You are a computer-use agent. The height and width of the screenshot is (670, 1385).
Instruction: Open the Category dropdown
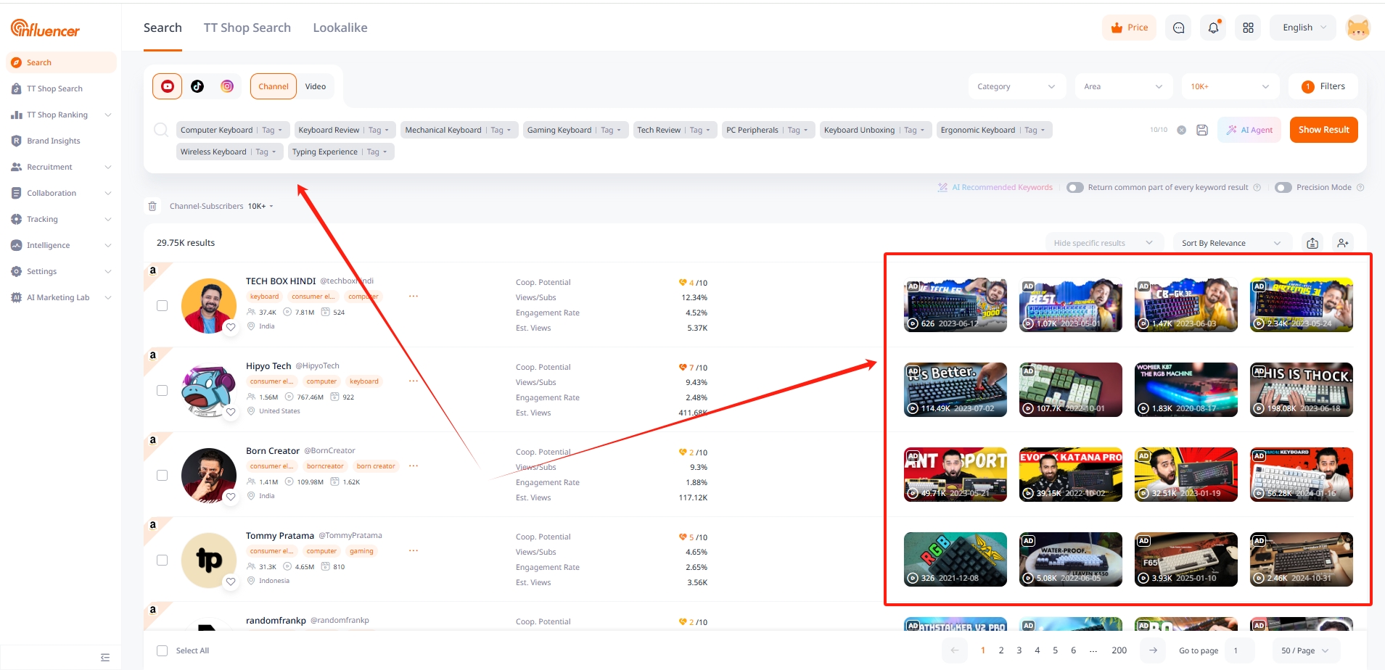click(1016, 86)
